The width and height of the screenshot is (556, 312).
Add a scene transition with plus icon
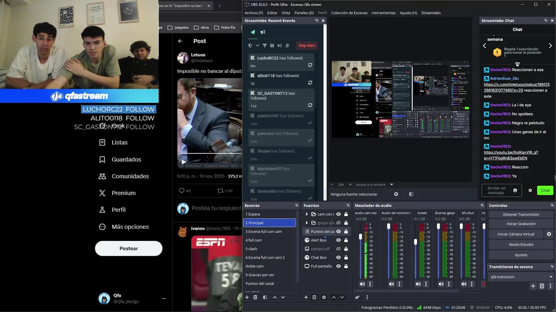tap(533, 286)
